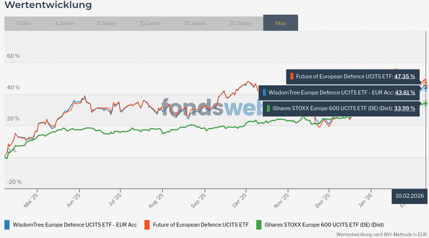Click the 60 % y-axis label
Screen dimensions: 429x238
point(13,56)
